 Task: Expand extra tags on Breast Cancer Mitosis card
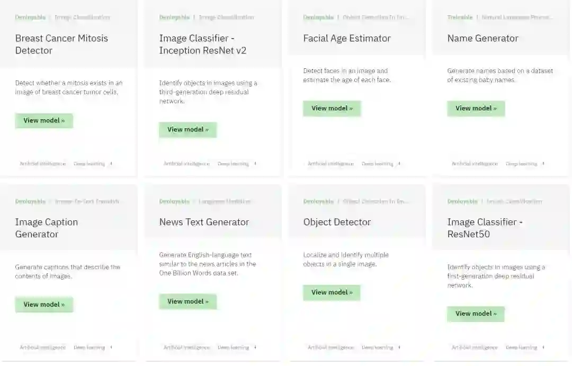(x=111, y=164)
